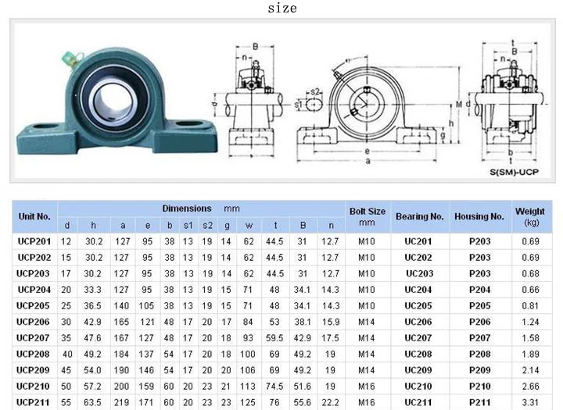Click the s1 dimension column header
The image size is (563, 410).
point(188,225)
